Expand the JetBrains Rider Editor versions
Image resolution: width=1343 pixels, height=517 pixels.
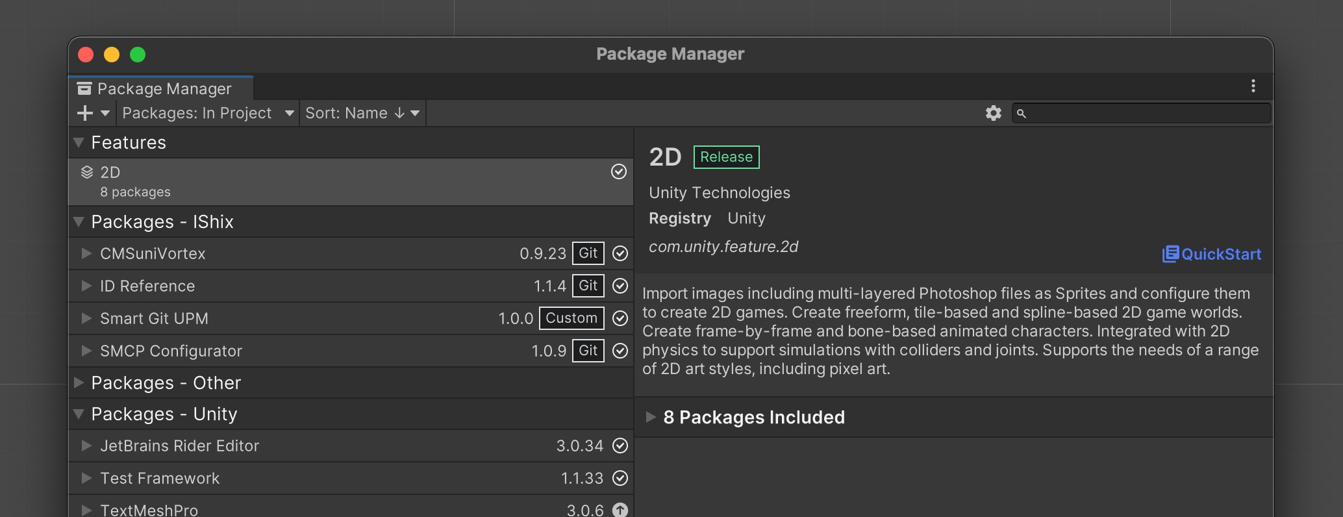click(86, 446)
